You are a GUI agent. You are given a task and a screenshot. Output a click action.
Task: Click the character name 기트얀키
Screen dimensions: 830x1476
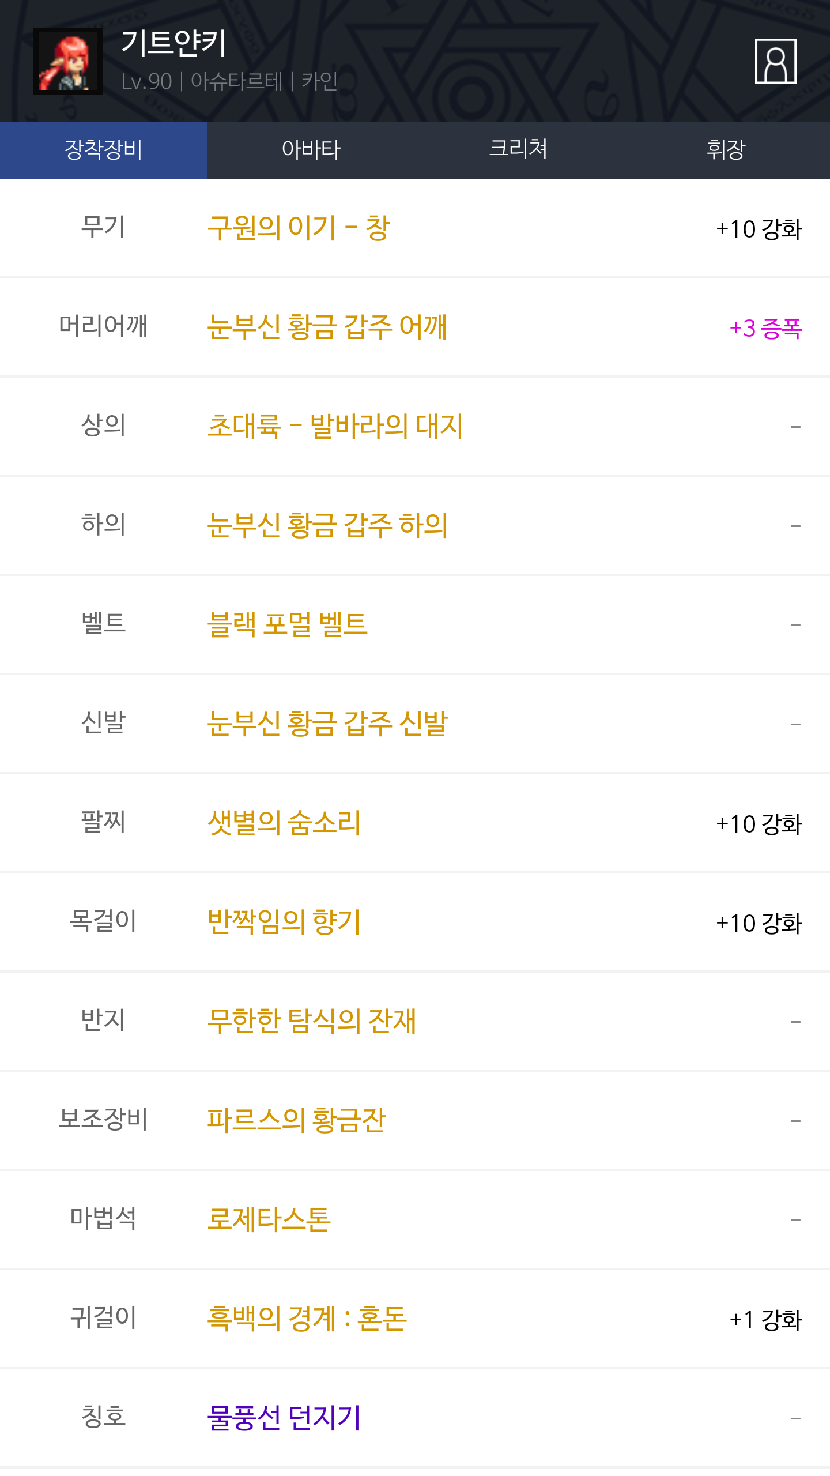point(174,44)
